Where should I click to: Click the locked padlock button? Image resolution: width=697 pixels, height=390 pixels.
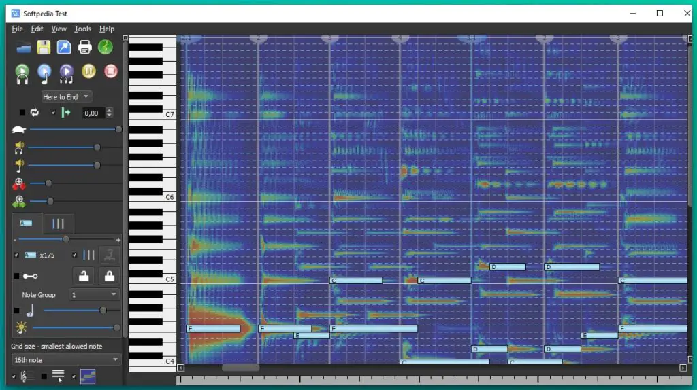[109, 275]
